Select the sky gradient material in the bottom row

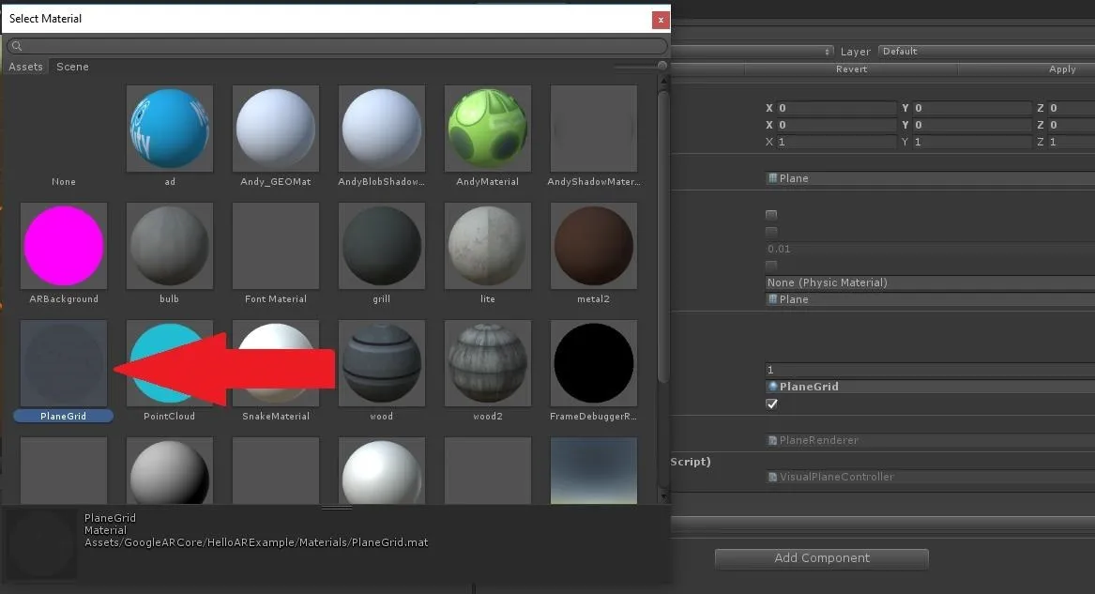(x=594, y=470)
